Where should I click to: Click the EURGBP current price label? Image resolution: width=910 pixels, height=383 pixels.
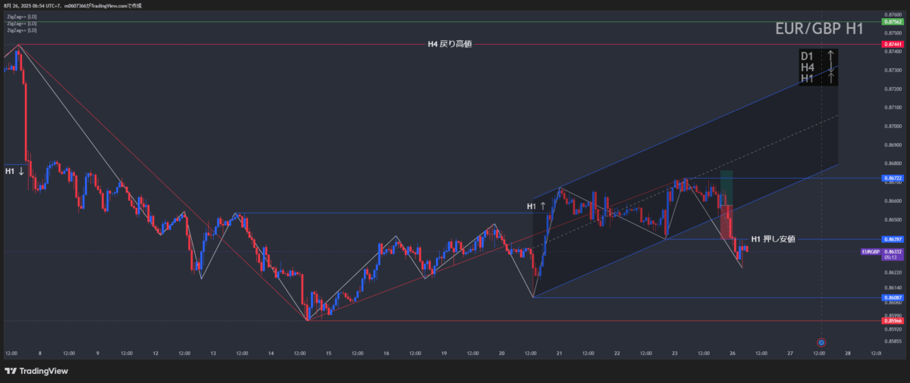pyautogui.click(x=871, y=251)
